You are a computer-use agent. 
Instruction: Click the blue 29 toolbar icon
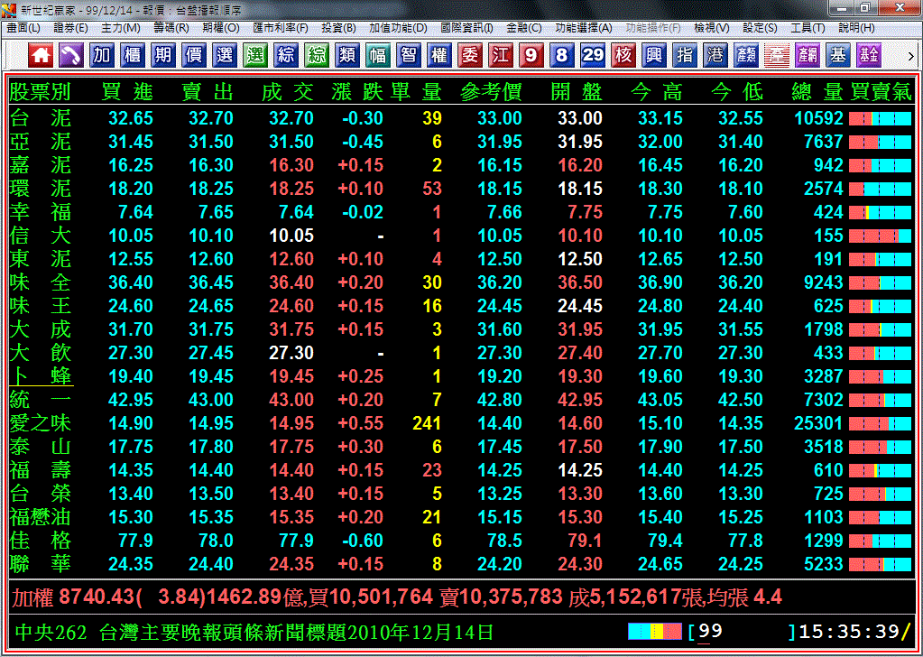point(593,55)
